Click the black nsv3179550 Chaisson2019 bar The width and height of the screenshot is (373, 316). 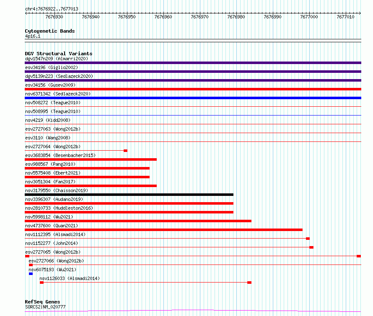tap(129, 195)
